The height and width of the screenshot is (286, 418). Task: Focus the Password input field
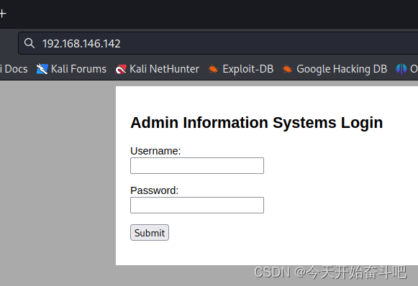point(197,205)
